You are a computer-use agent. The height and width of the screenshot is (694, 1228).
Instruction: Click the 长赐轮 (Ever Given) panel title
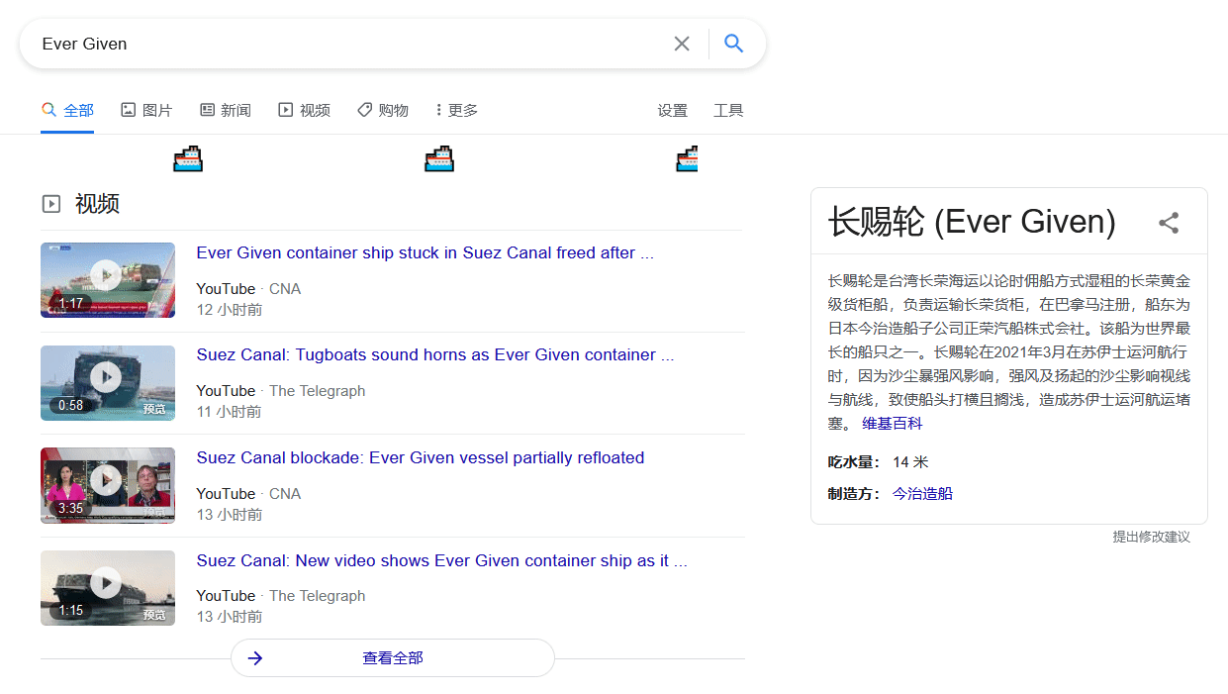point(972,222)
